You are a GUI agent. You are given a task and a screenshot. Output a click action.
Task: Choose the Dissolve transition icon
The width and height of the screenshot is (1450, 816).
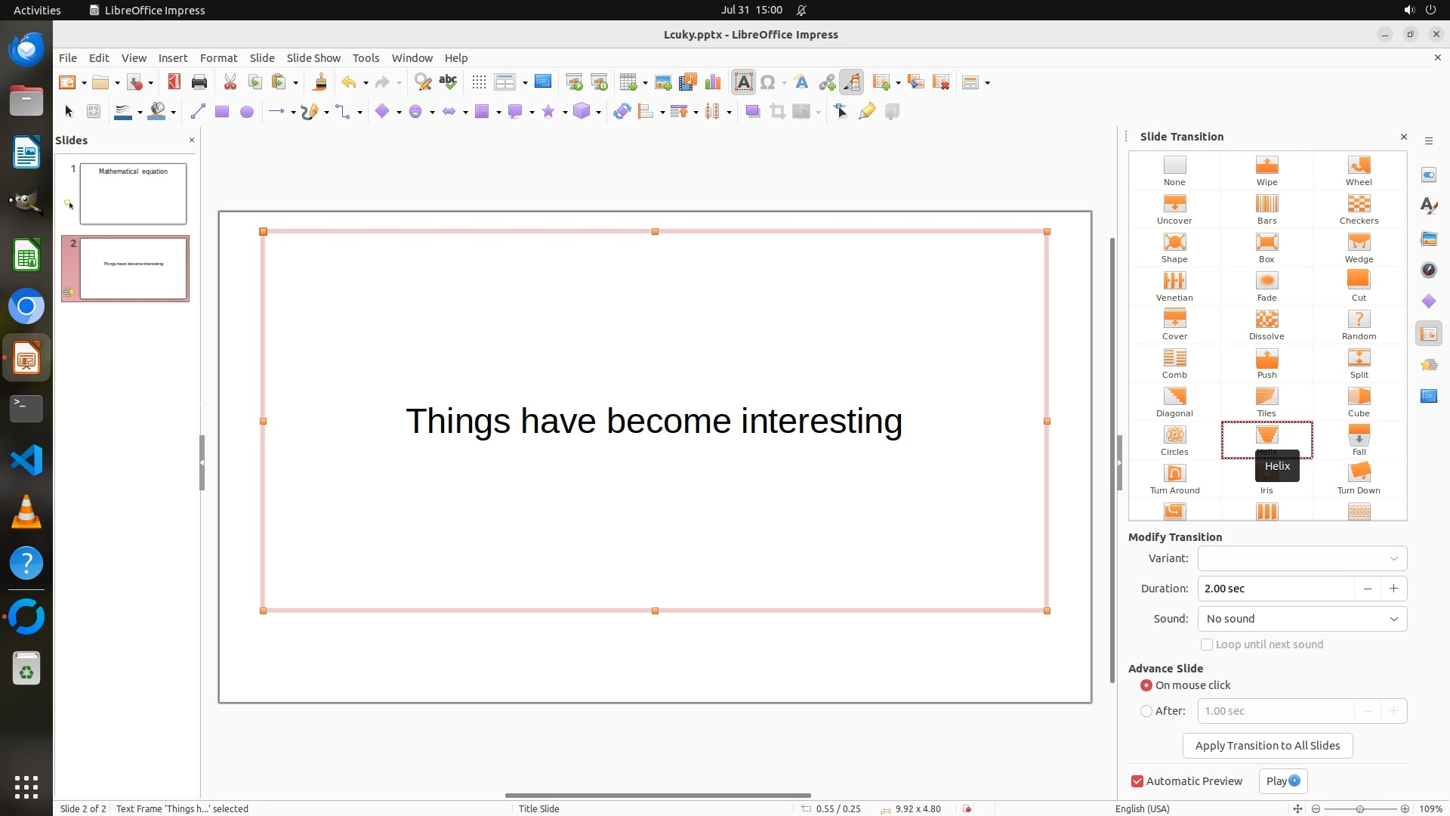click(x=1266, y=324)
